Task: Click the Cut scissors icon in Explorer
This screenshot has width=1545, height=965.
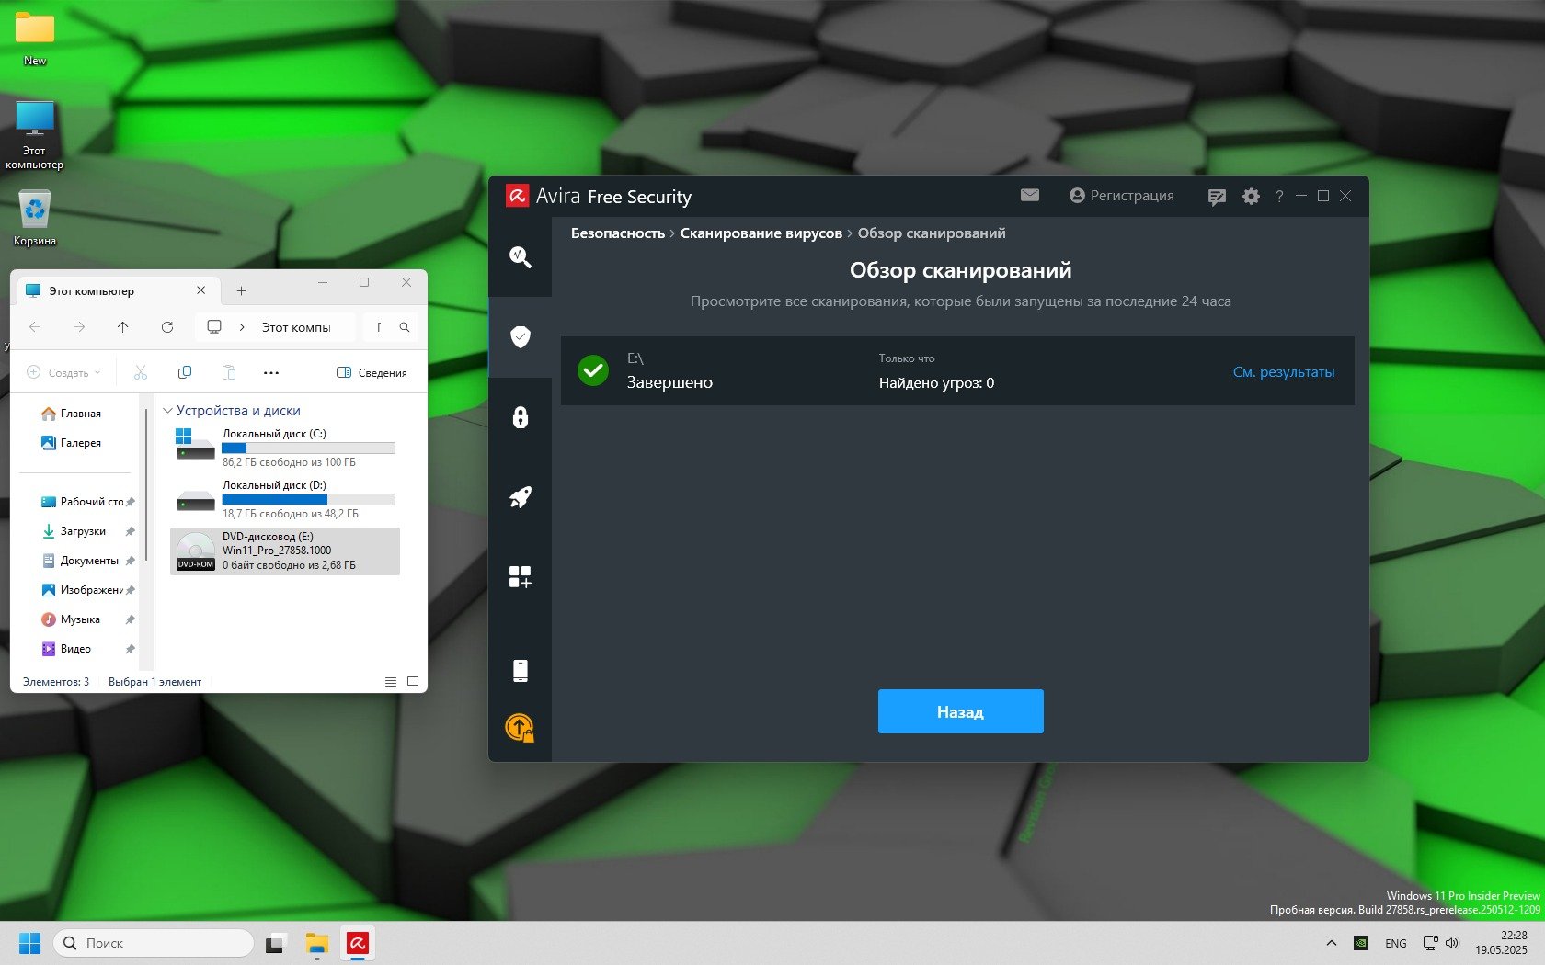Action: tap(141, 372)
